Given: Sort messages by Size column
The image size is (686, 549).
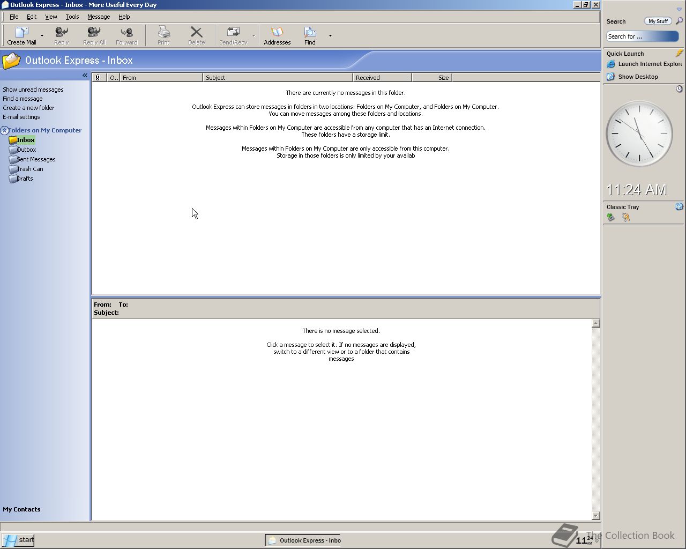Looking at the screenshot, I should (432, 78).
